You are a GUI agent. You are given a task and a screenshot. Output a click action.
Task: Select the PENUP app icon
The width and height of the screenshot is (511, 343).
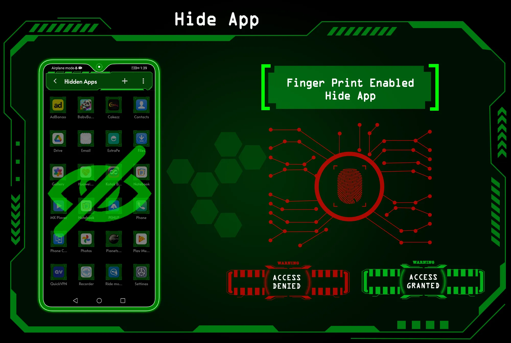(112, 208)
